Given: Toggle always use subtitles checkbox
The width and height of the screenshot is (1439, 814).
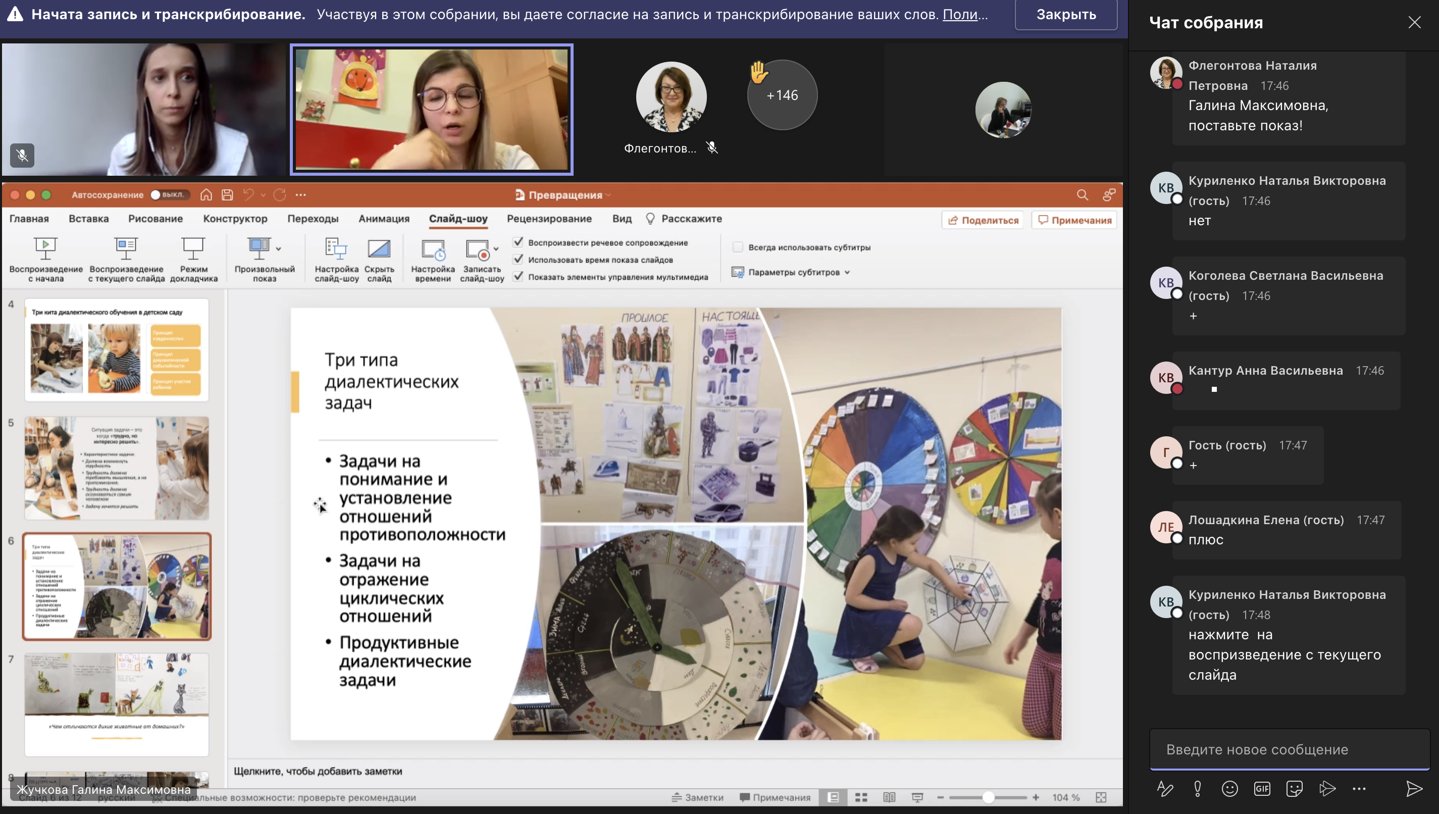Looking at the screenshot, I should [x=738, y=247].
